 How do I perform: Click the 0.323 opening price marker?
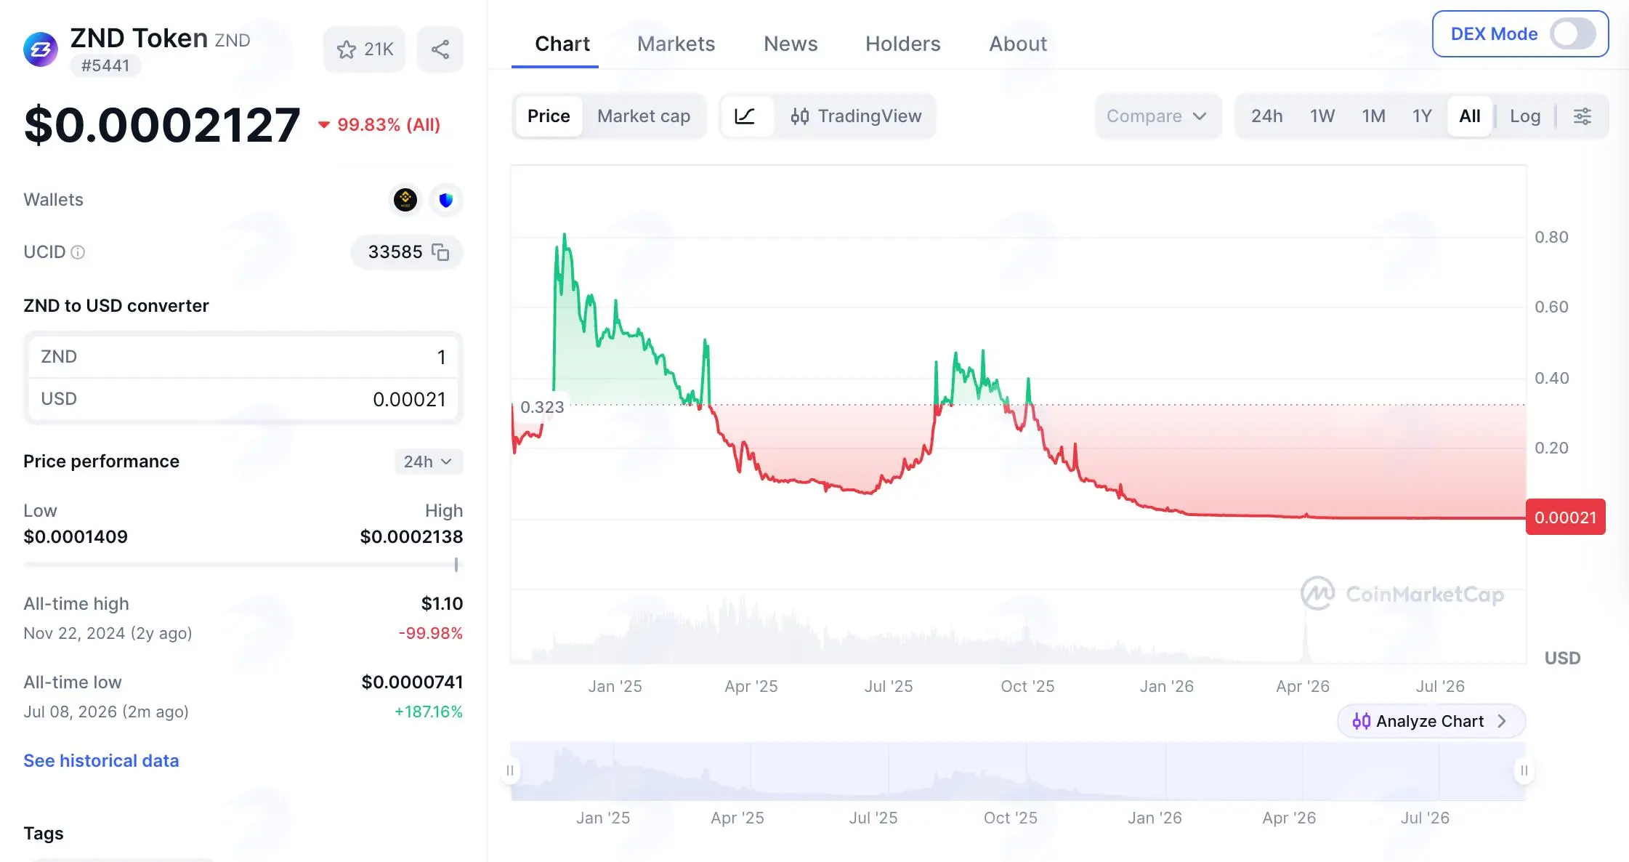(542, 407)
